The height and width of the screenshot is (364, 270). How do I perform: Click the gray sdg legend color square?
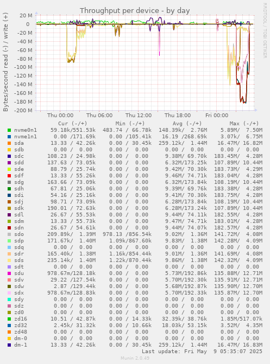[9, 182]
